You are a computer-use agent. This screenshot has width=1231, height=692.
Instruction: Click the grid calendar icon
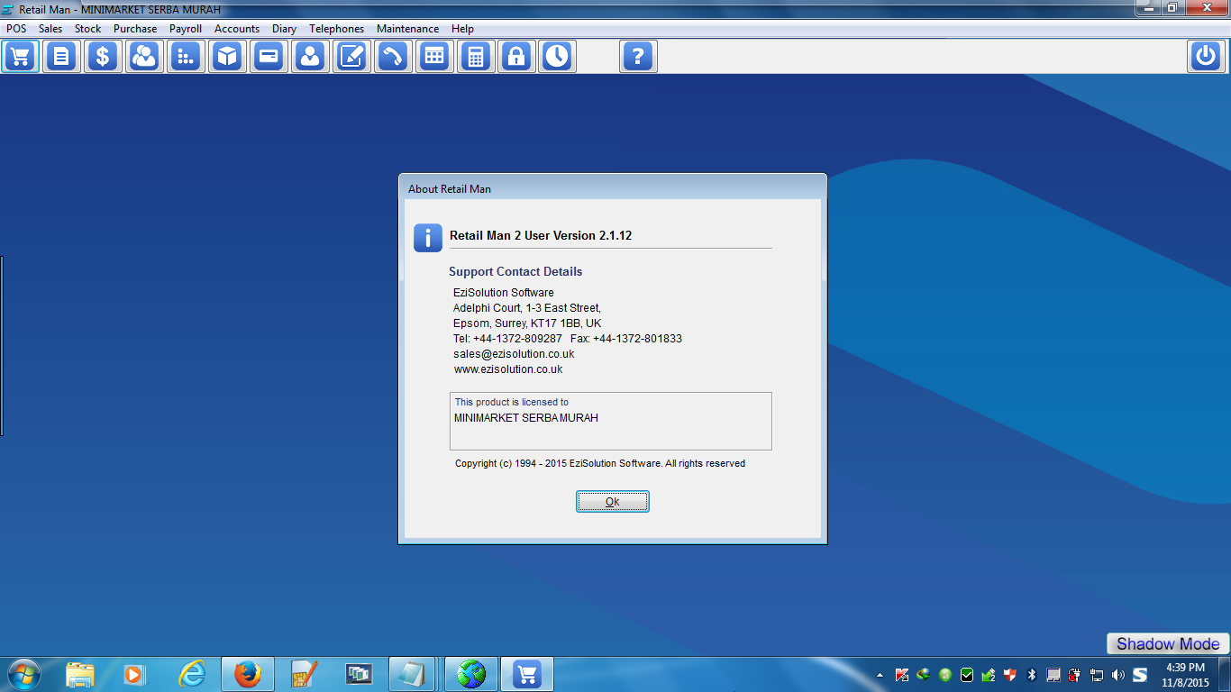tap(434, 56)
